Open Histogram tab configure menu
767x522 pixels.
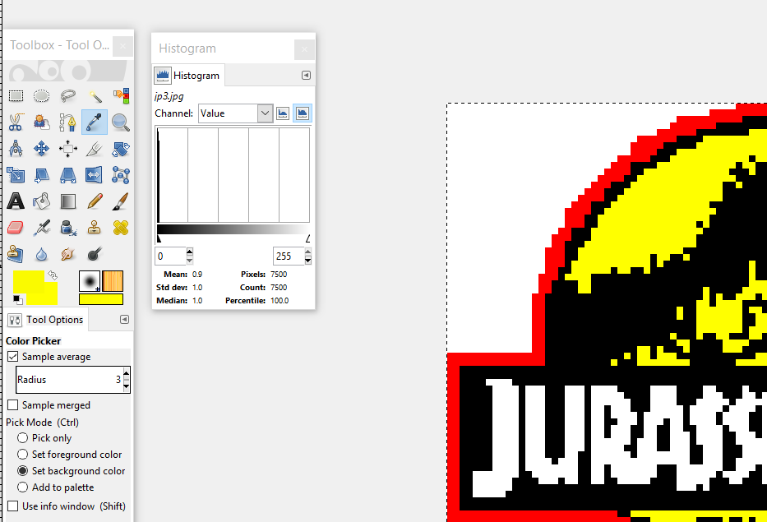pyautogui.click(x=306, y=76)
